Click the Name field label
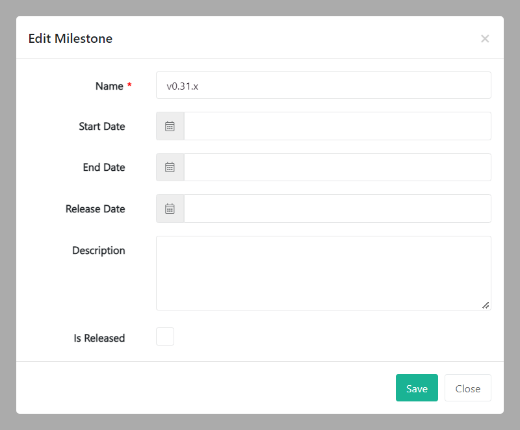This screenshot has height=430, width=520. tap(109, 86)
